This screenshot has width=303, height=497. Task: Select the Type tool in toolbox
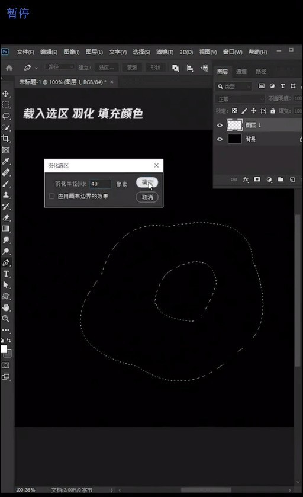click(x=6, y=274)
